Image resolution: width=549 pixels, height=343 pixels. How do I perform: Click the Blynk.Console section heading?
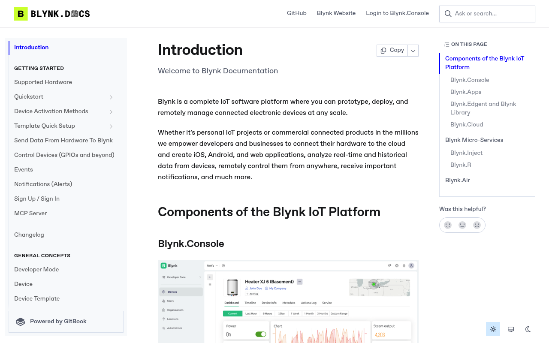pos(191,244)
